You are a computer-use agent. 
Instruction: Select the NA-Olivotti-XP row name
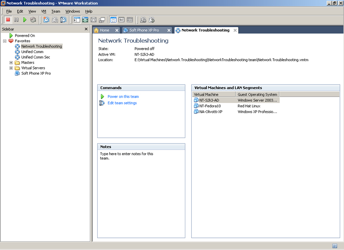click(211, 112)
